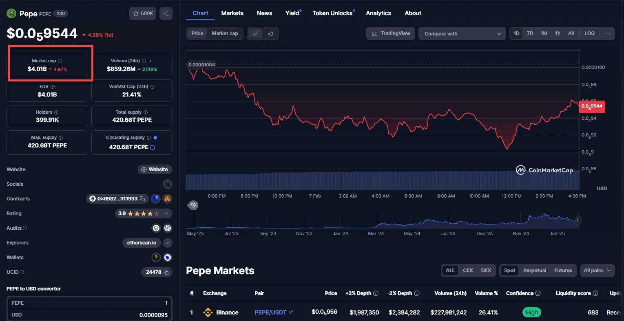Click the MetaMask fox icon in Contracts
The image size is (624, 321).
click(x=167, y=199)
